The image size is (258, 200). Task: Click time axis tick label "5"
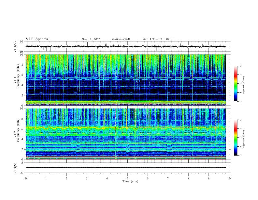127,178
